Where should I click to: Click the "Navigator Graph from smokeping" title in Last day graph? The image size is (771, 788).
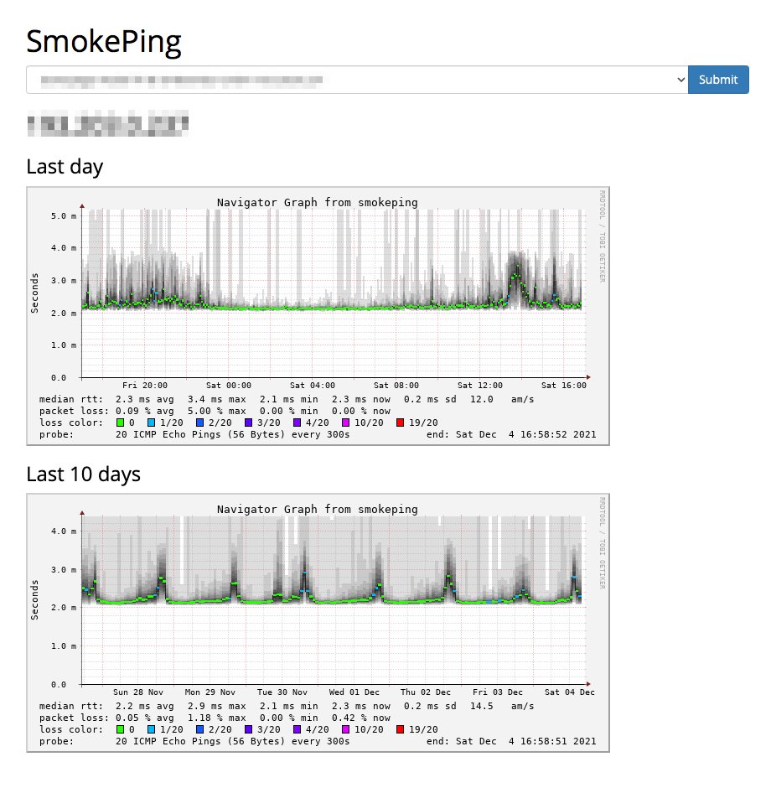tap(318, 202)
